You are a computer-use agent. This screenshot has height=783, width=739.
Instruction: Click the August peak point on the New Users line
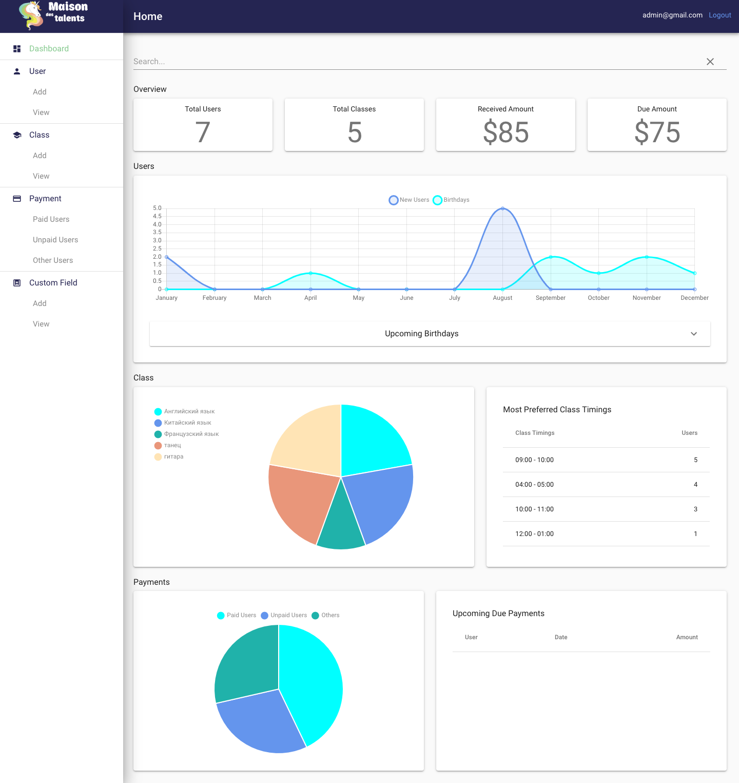coord(502,208)
